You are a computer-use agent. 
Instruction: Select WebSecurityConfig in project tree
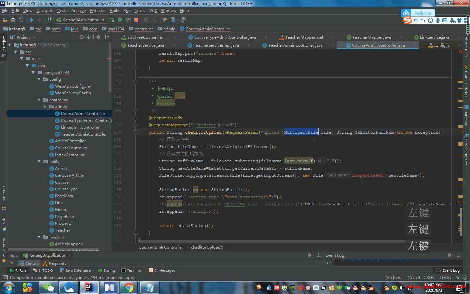point(73,93)
